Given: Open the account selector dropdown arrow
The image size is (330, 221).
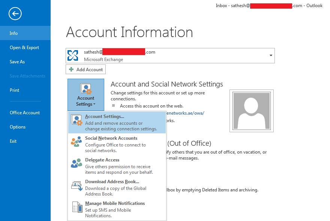Looking at the screenshot, I should (271, 55).
